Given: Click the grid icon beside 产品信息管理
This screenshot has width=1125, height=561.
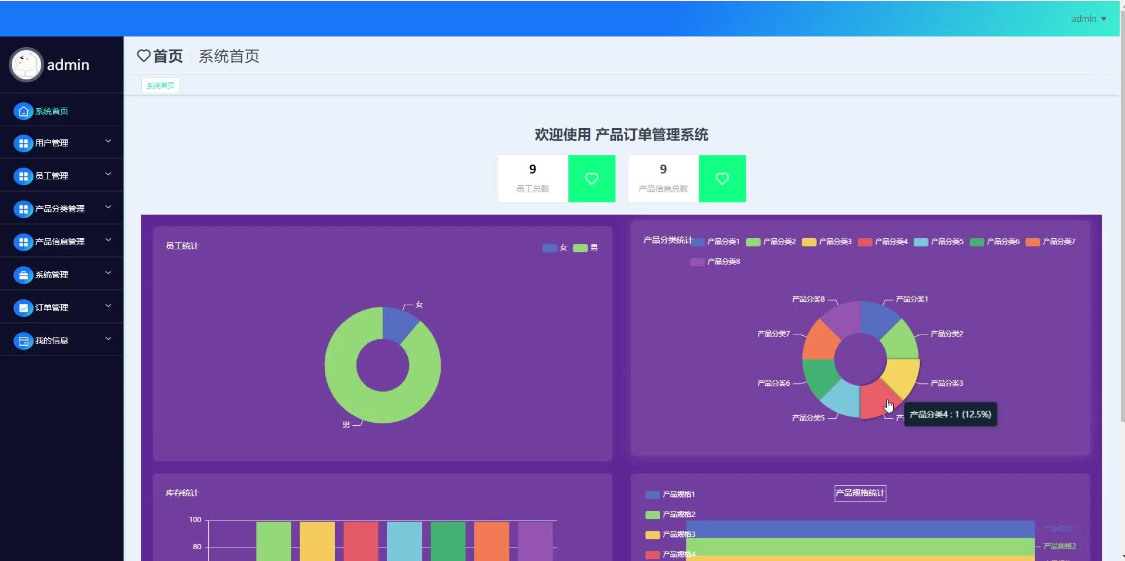Looking at the screenshot, I should 23,242.
